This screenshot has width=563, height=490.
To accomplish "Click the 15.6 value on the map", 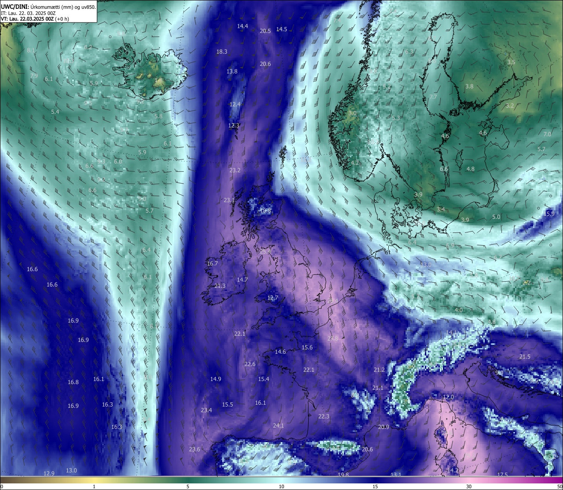I will click(307, 348).
